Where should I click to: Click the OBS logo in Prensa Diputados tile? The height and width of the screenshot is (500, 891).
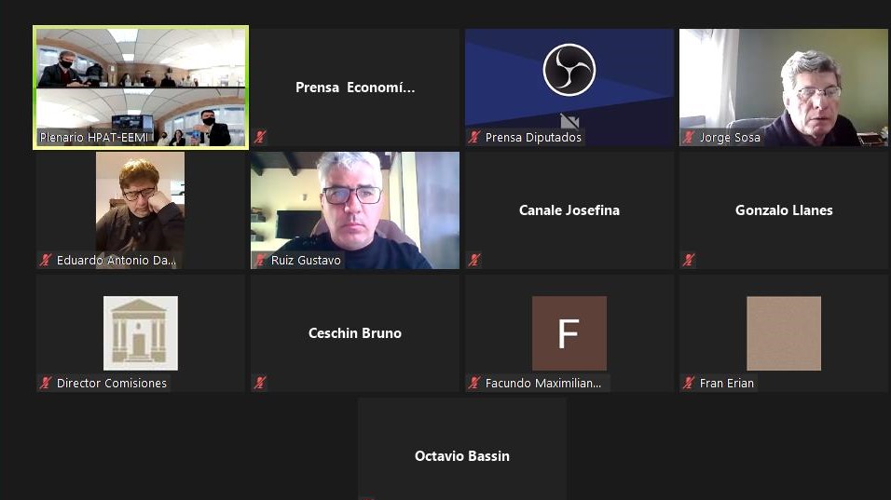point(569,70)
